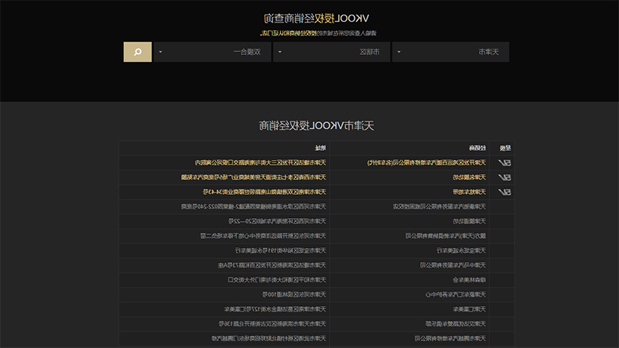
Task: Click the address 天津市河东区成林道100号
Action: (294, 295)
